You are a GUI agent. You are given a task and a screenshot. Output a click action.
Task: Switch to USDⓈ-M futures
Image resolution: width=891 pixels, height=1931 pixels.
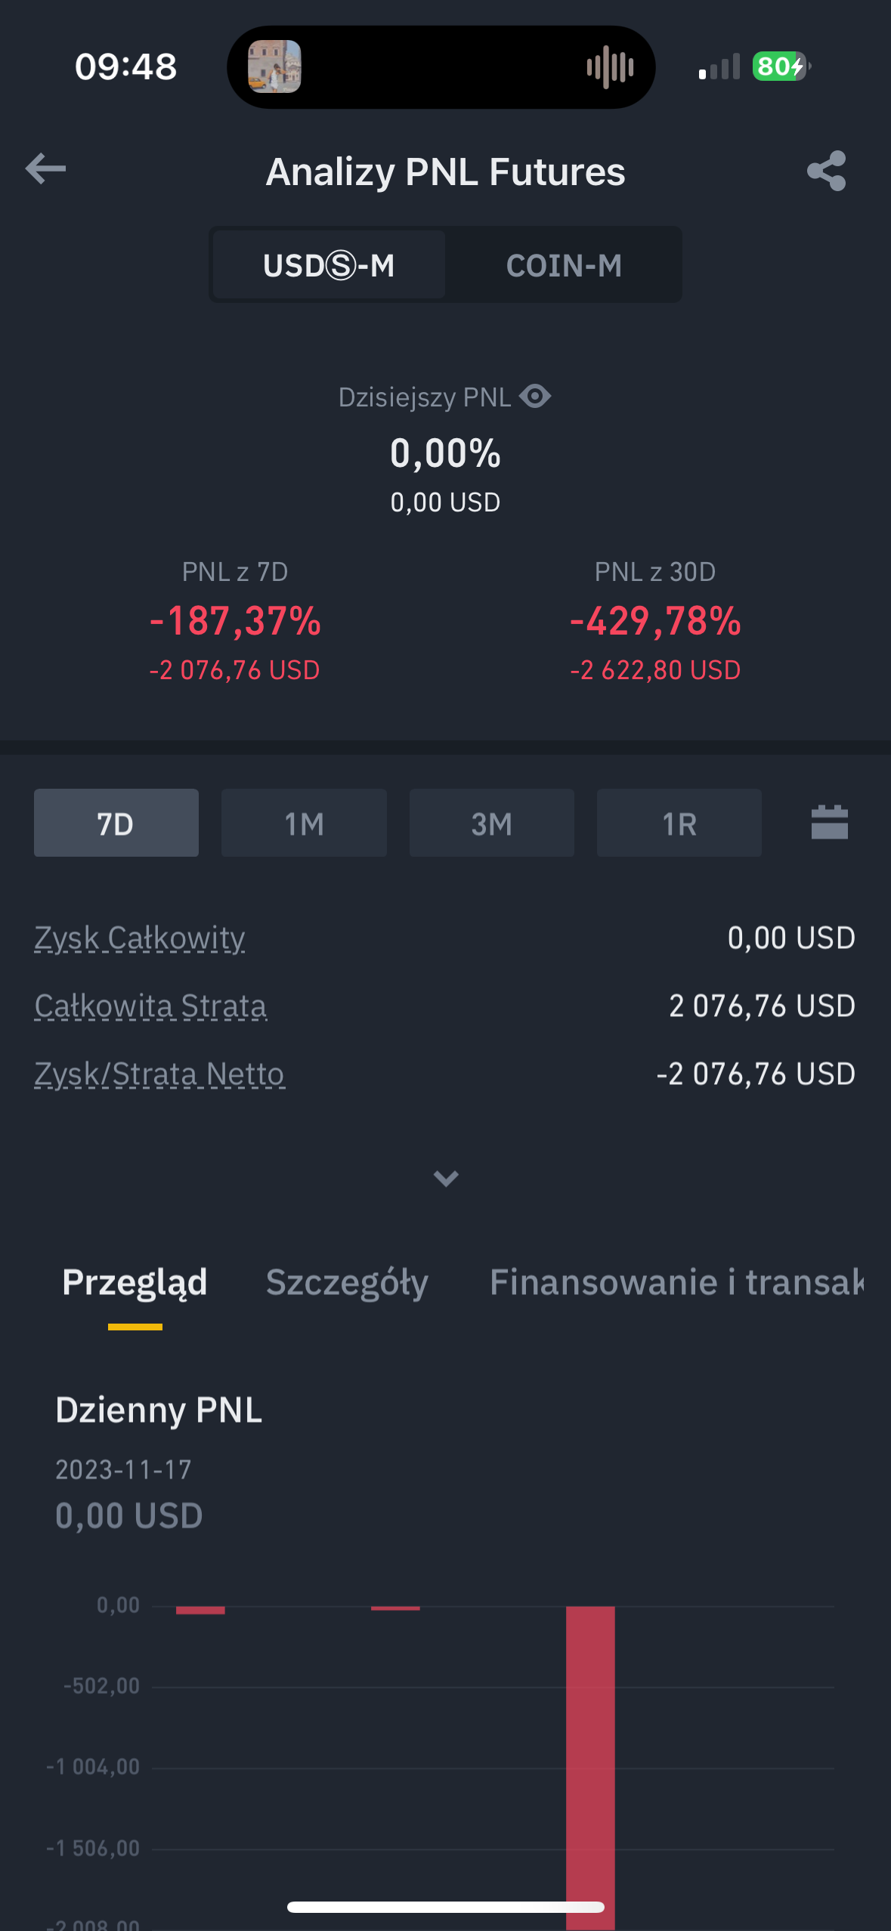pyautogui.click(x=329, y=265)
